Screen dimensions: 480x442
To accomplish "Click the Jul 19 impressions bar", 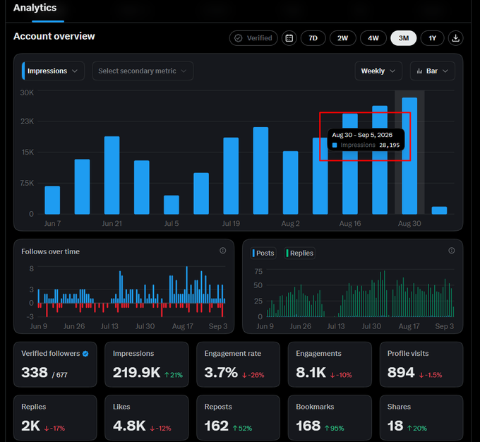I will coord(231,176).
